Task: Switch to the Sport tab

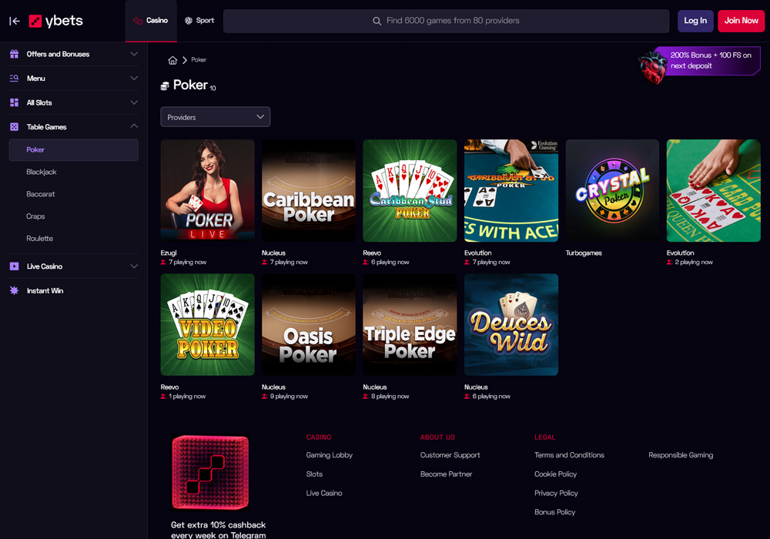Action: [x=199, y=21]
